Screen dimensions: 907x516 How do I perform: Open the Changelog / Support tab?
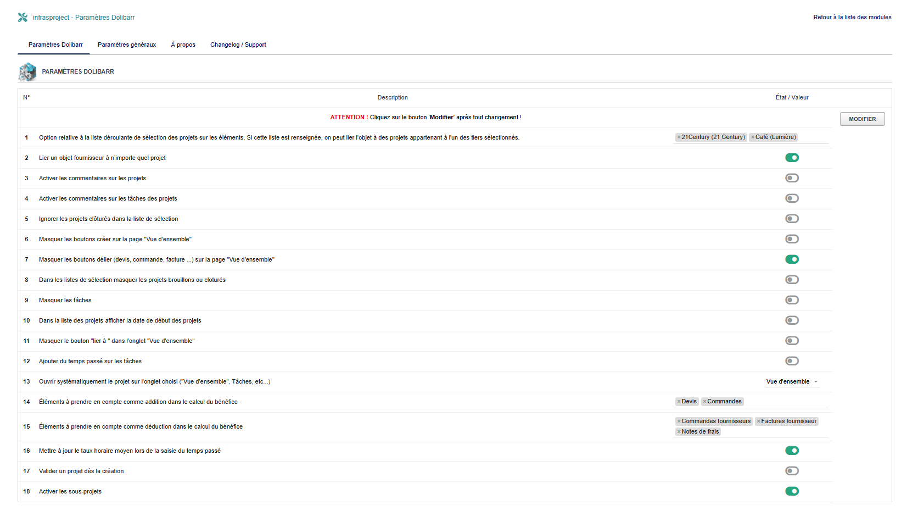238,45
